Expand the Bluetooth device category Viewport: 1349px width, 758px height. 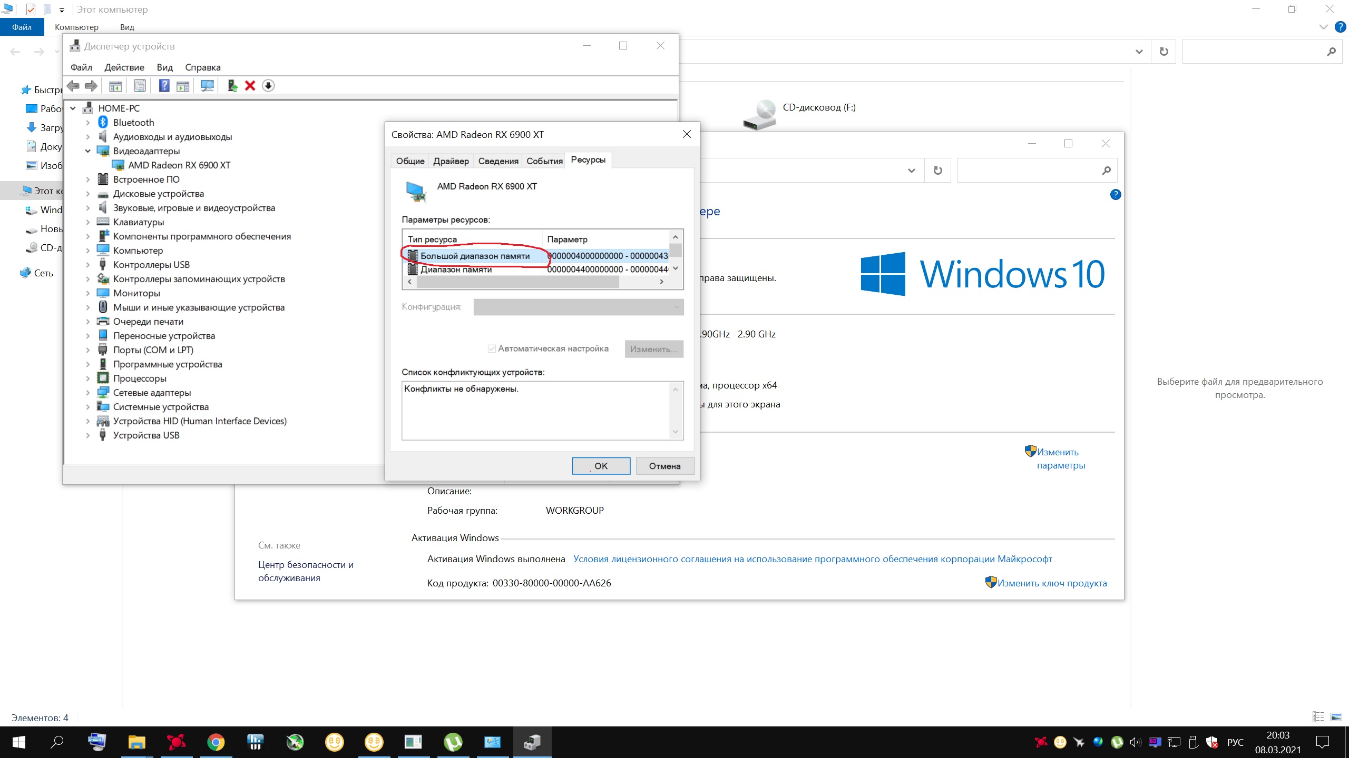pos(88,123)
